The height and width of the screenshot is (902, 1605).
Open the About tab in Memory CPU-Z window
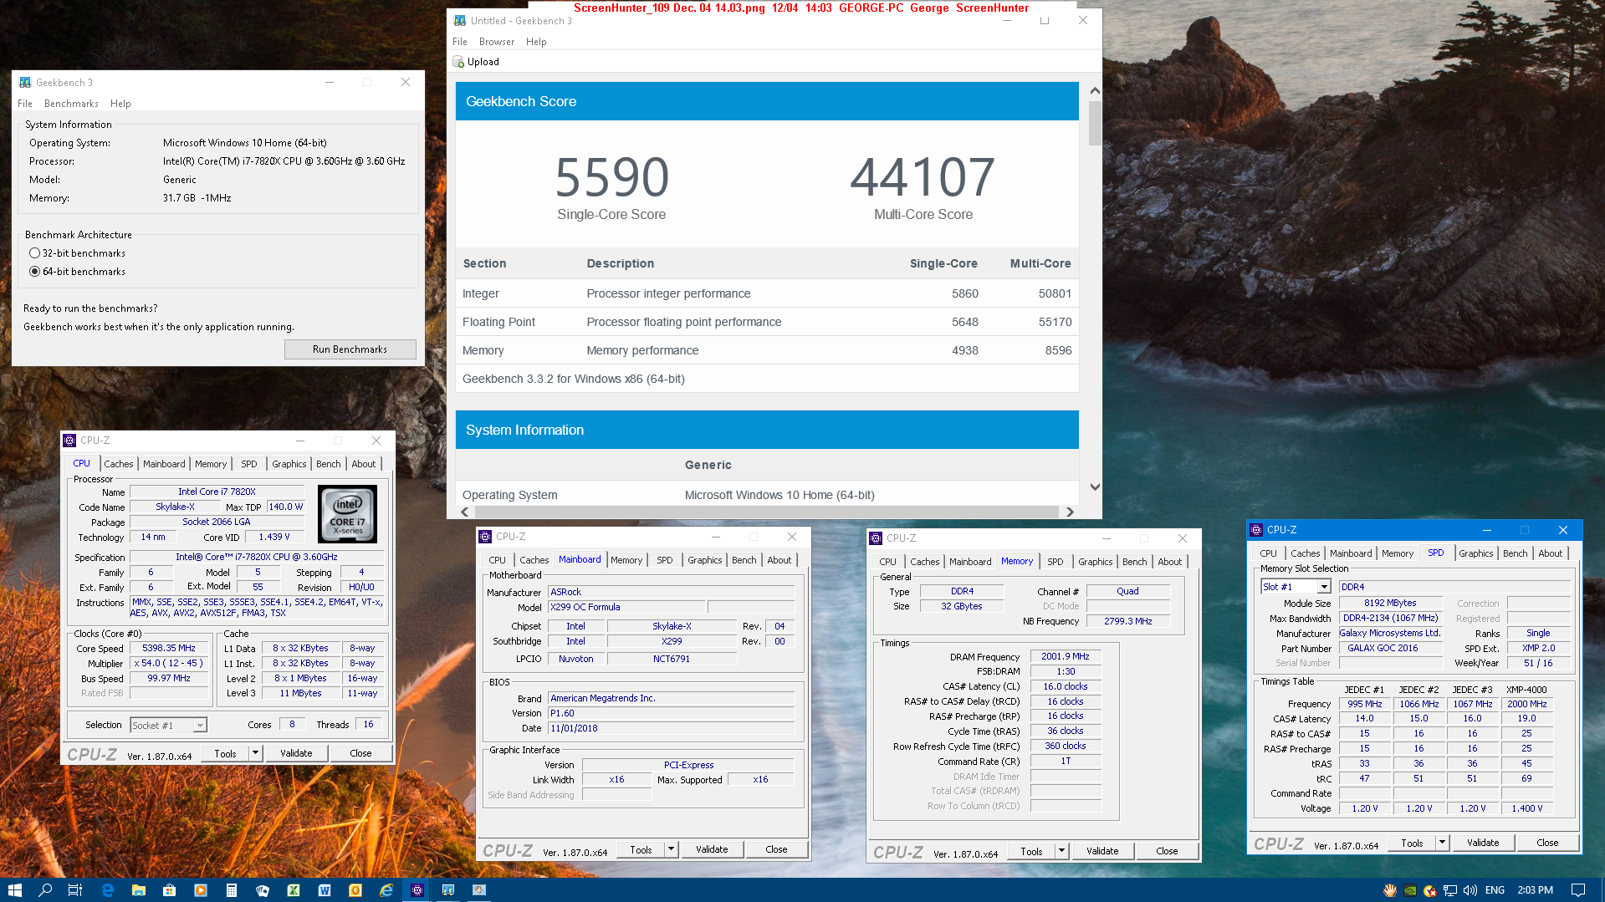(x=1169, y=562)
